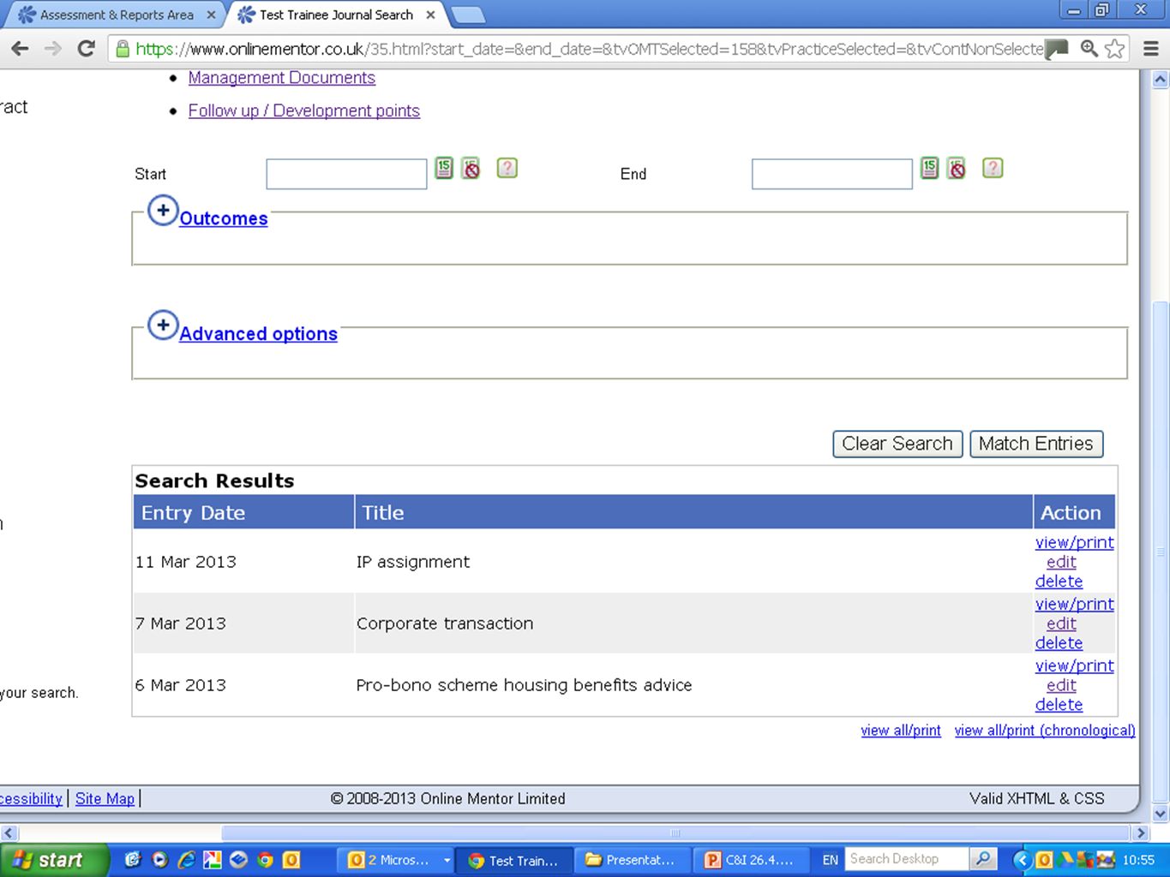Click the browser Back arrow

(21, 49)
